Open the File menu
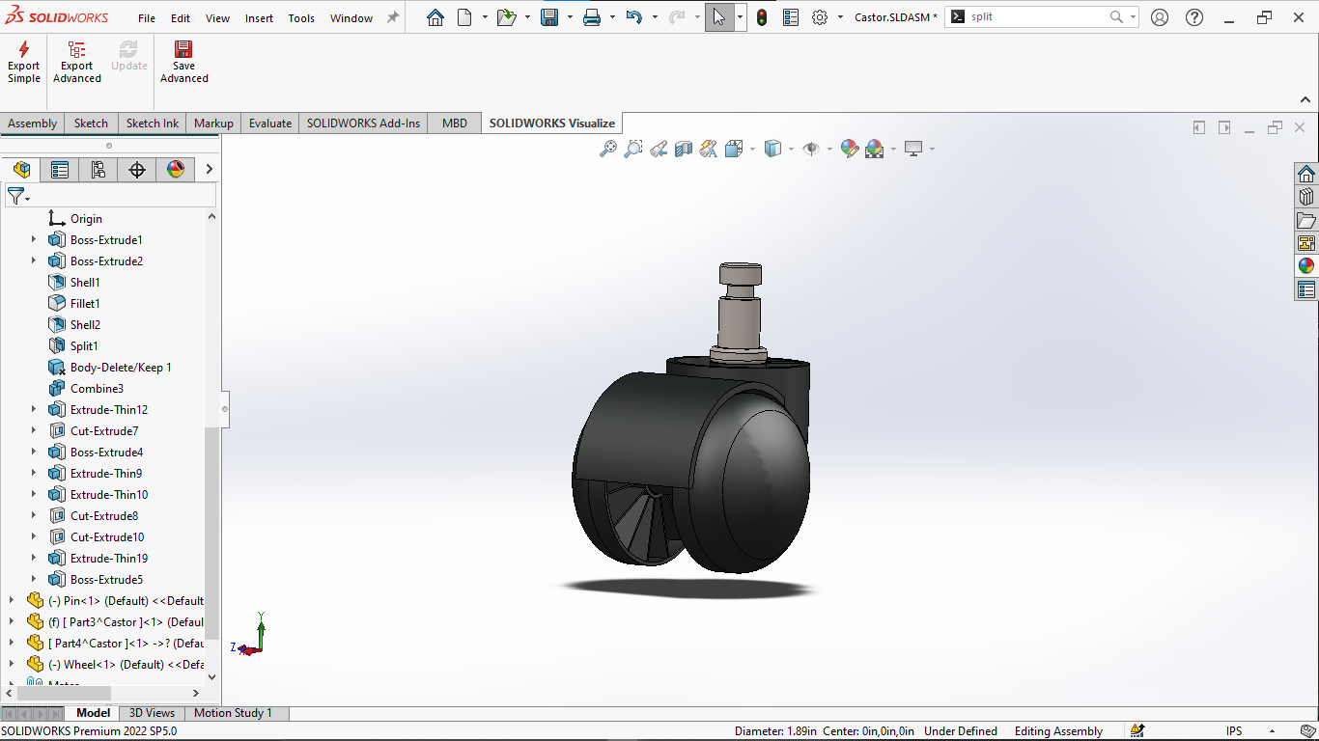The width and height of the screenshot is (1319, 741). click(x=147, y=18)
